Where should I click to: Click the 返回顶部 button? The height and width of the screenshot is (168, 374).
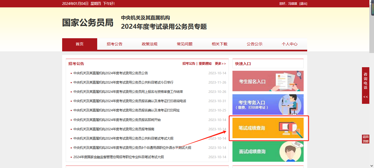click(x=366, y=139)
